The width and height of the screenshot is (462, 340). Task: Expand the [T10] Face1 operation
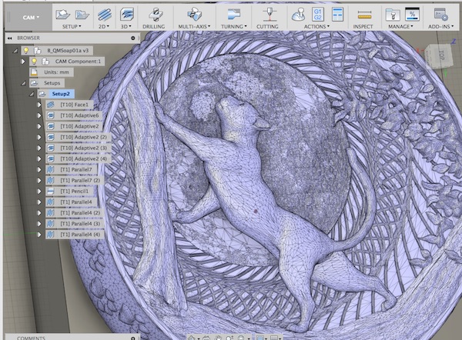pos(39,105)
